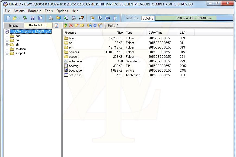
Task: Click the New image toolbar icon
Action: pos(8,18)
